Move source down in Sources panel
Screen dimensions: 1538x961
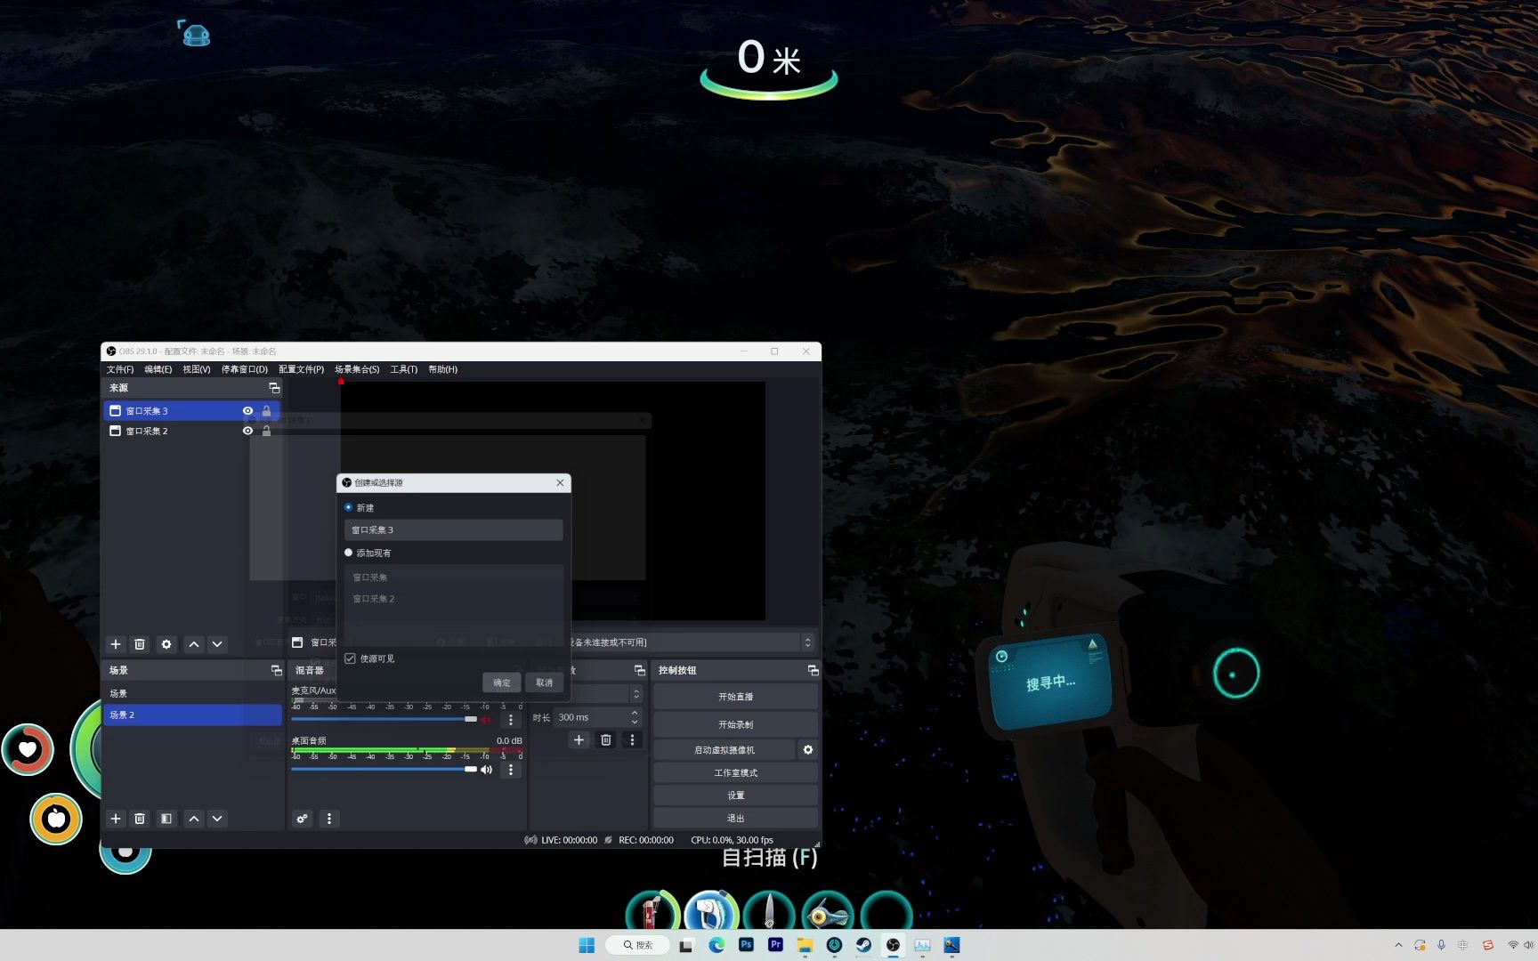click(217, 644)
